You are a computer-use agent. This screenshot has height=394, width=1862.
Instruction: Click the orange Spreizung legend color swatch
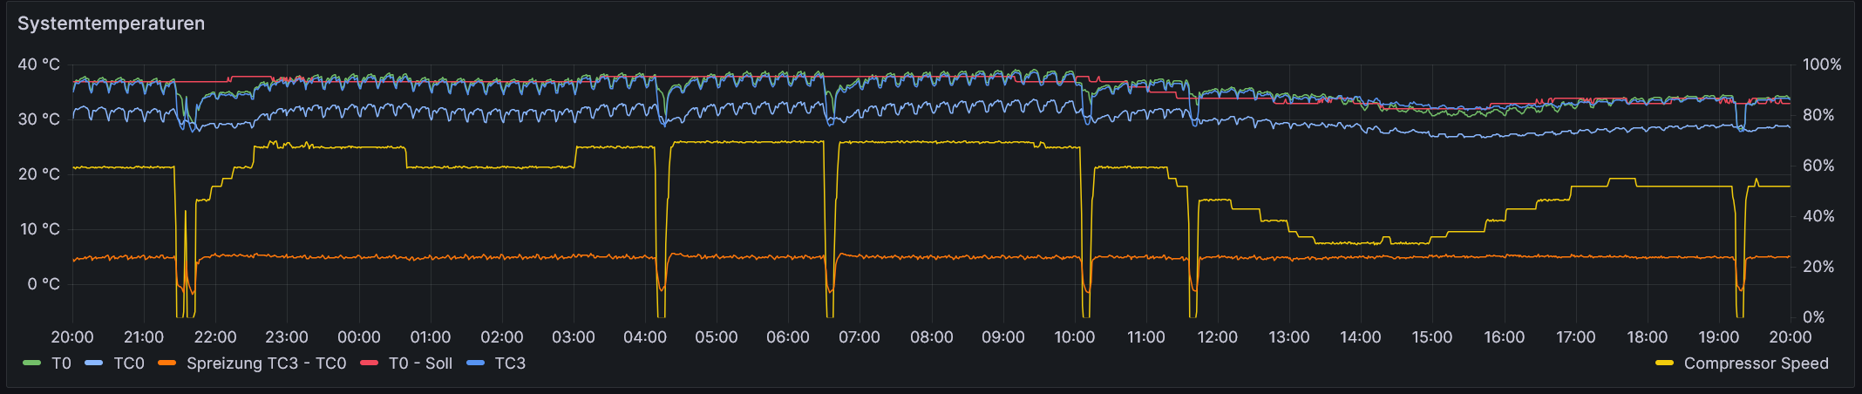click(167, 363)
